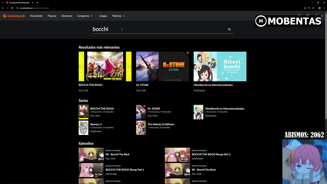Open BOCCHI THE ROCK! top result poster
This screenshot has height=184, width=327.
(105, 66)
